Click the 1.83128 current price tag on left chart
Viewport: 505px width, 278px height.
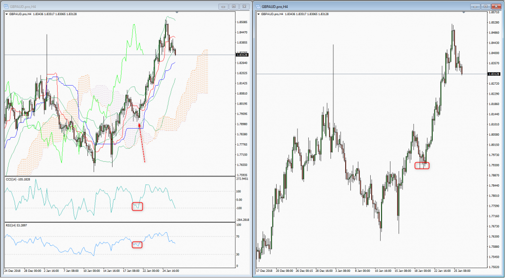coord(242,55)
